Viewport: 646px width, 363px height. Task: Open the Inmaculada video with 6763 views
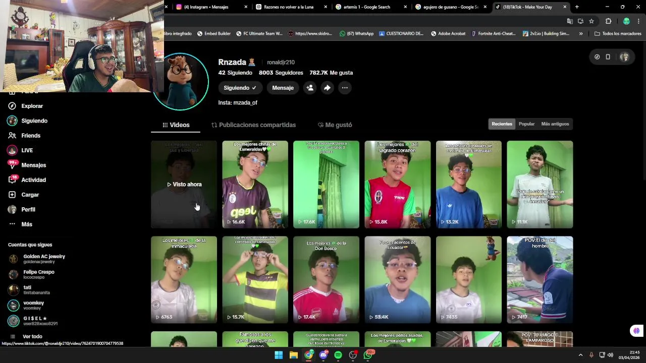[x=184, y=280]
